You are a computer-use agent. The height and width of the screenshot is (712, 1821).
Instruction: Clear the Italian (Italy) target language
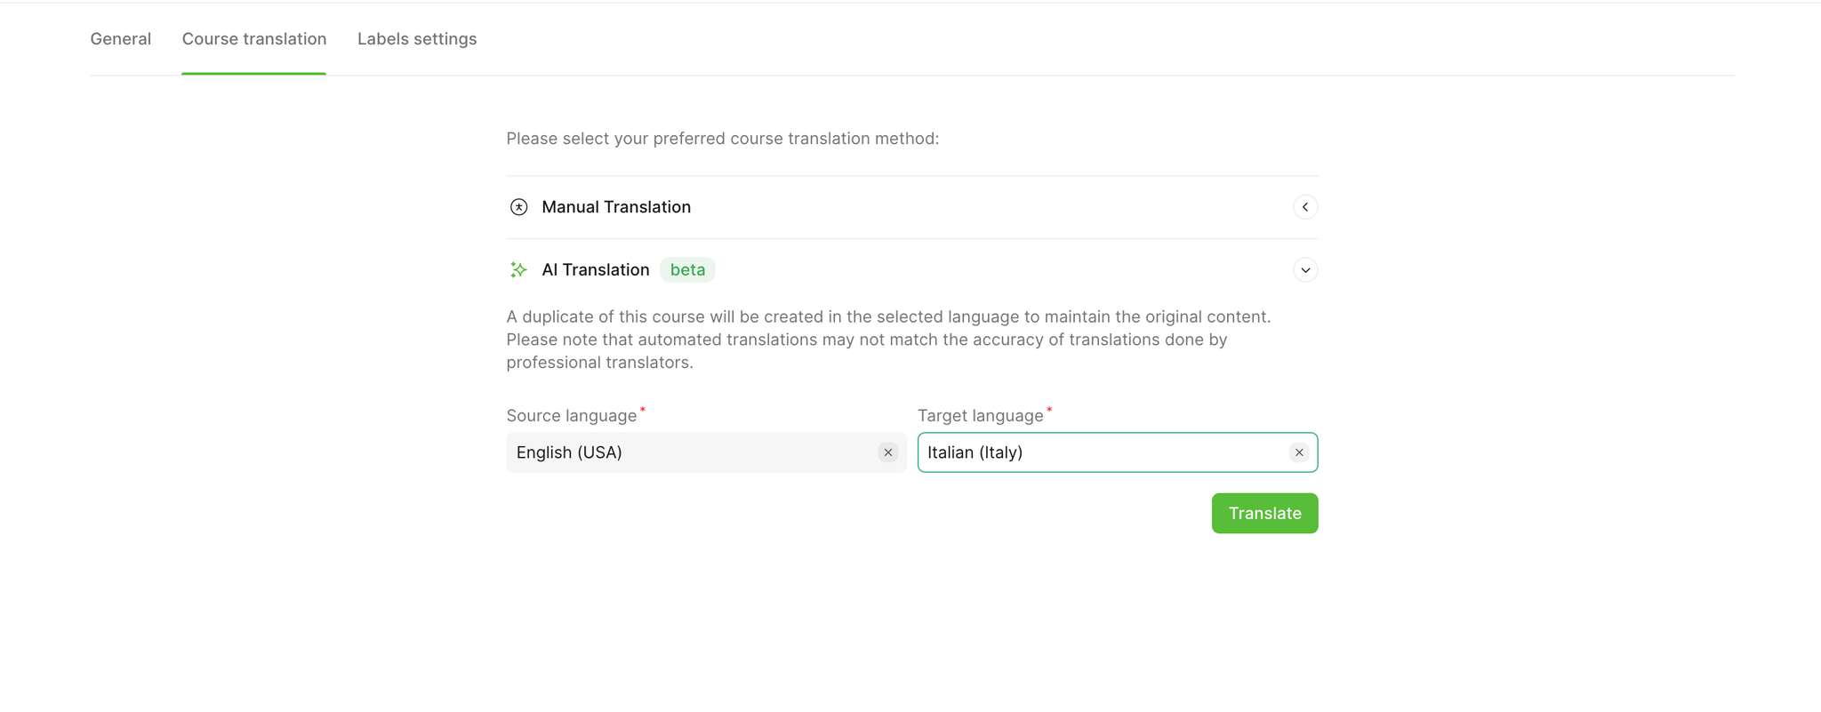click(1299, 452)
